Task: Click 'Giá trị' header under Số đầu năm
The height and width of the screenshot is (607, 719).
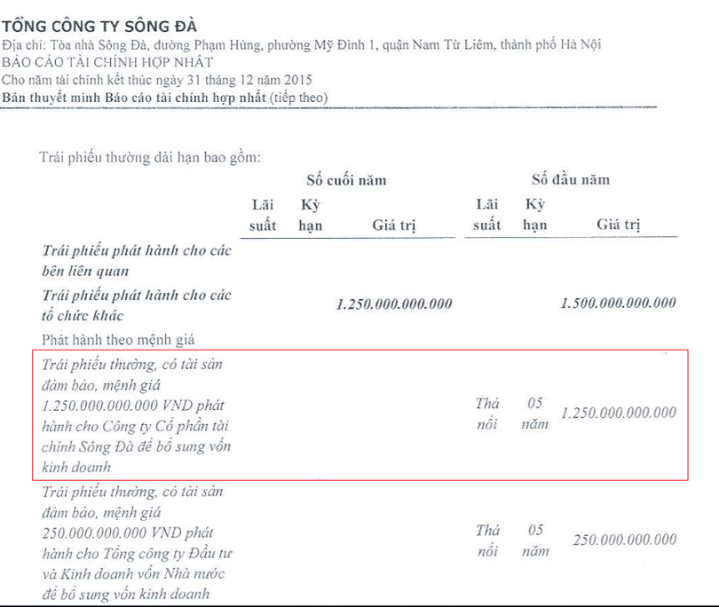Action: [x=619, y=225]
